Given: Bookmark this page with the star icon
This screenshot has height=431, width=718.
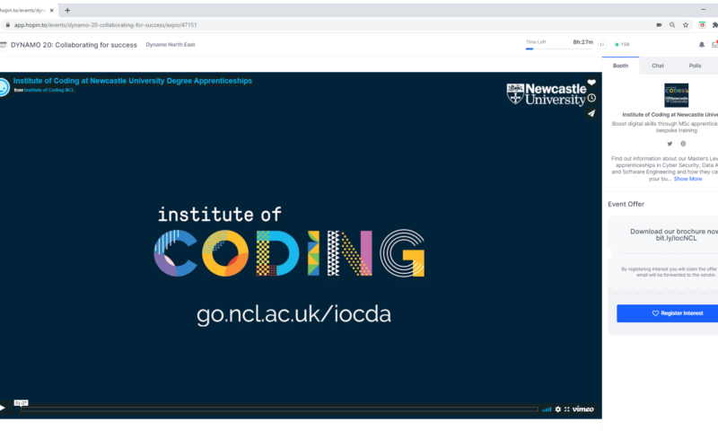Looking at the screenshot, I should click(x=686, y=25).
